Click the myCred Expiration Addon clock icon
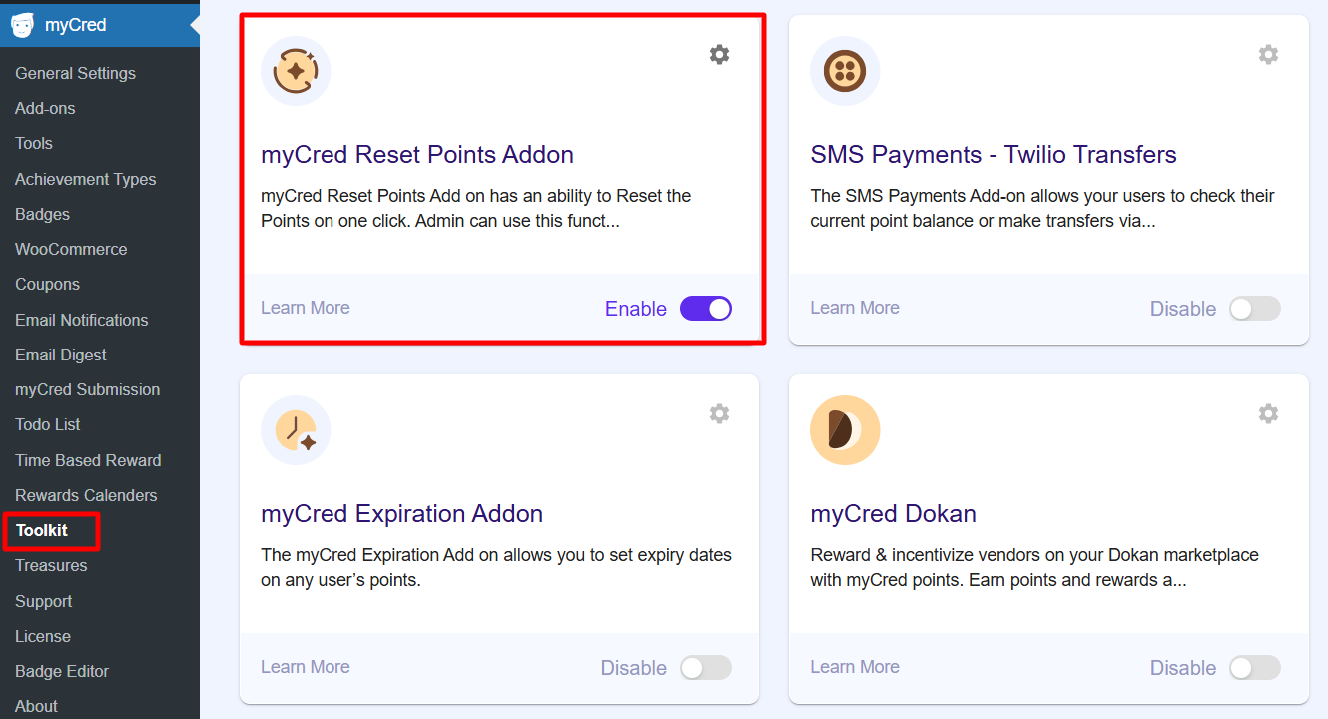 (x=296, y=430)
